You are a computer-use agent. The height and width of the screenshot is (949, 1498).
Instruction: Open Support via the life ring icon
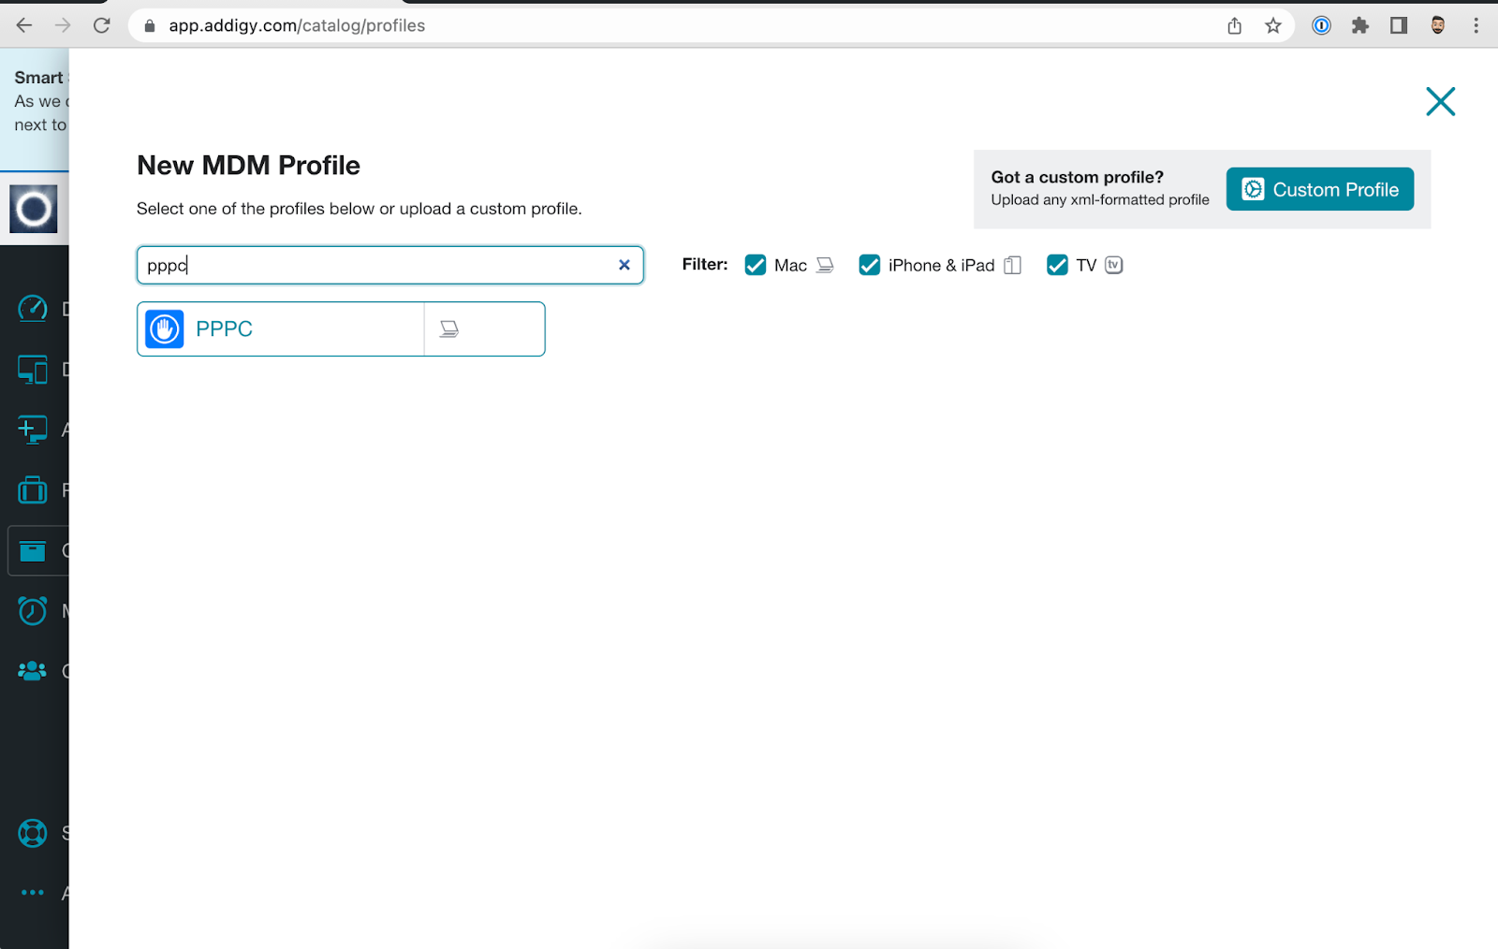tap(32, 832)
